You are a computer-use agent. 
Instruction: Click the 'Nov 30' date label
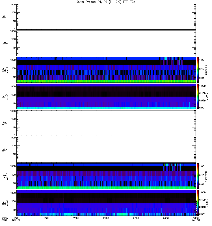pyautogui.click(x=196, y=220)
